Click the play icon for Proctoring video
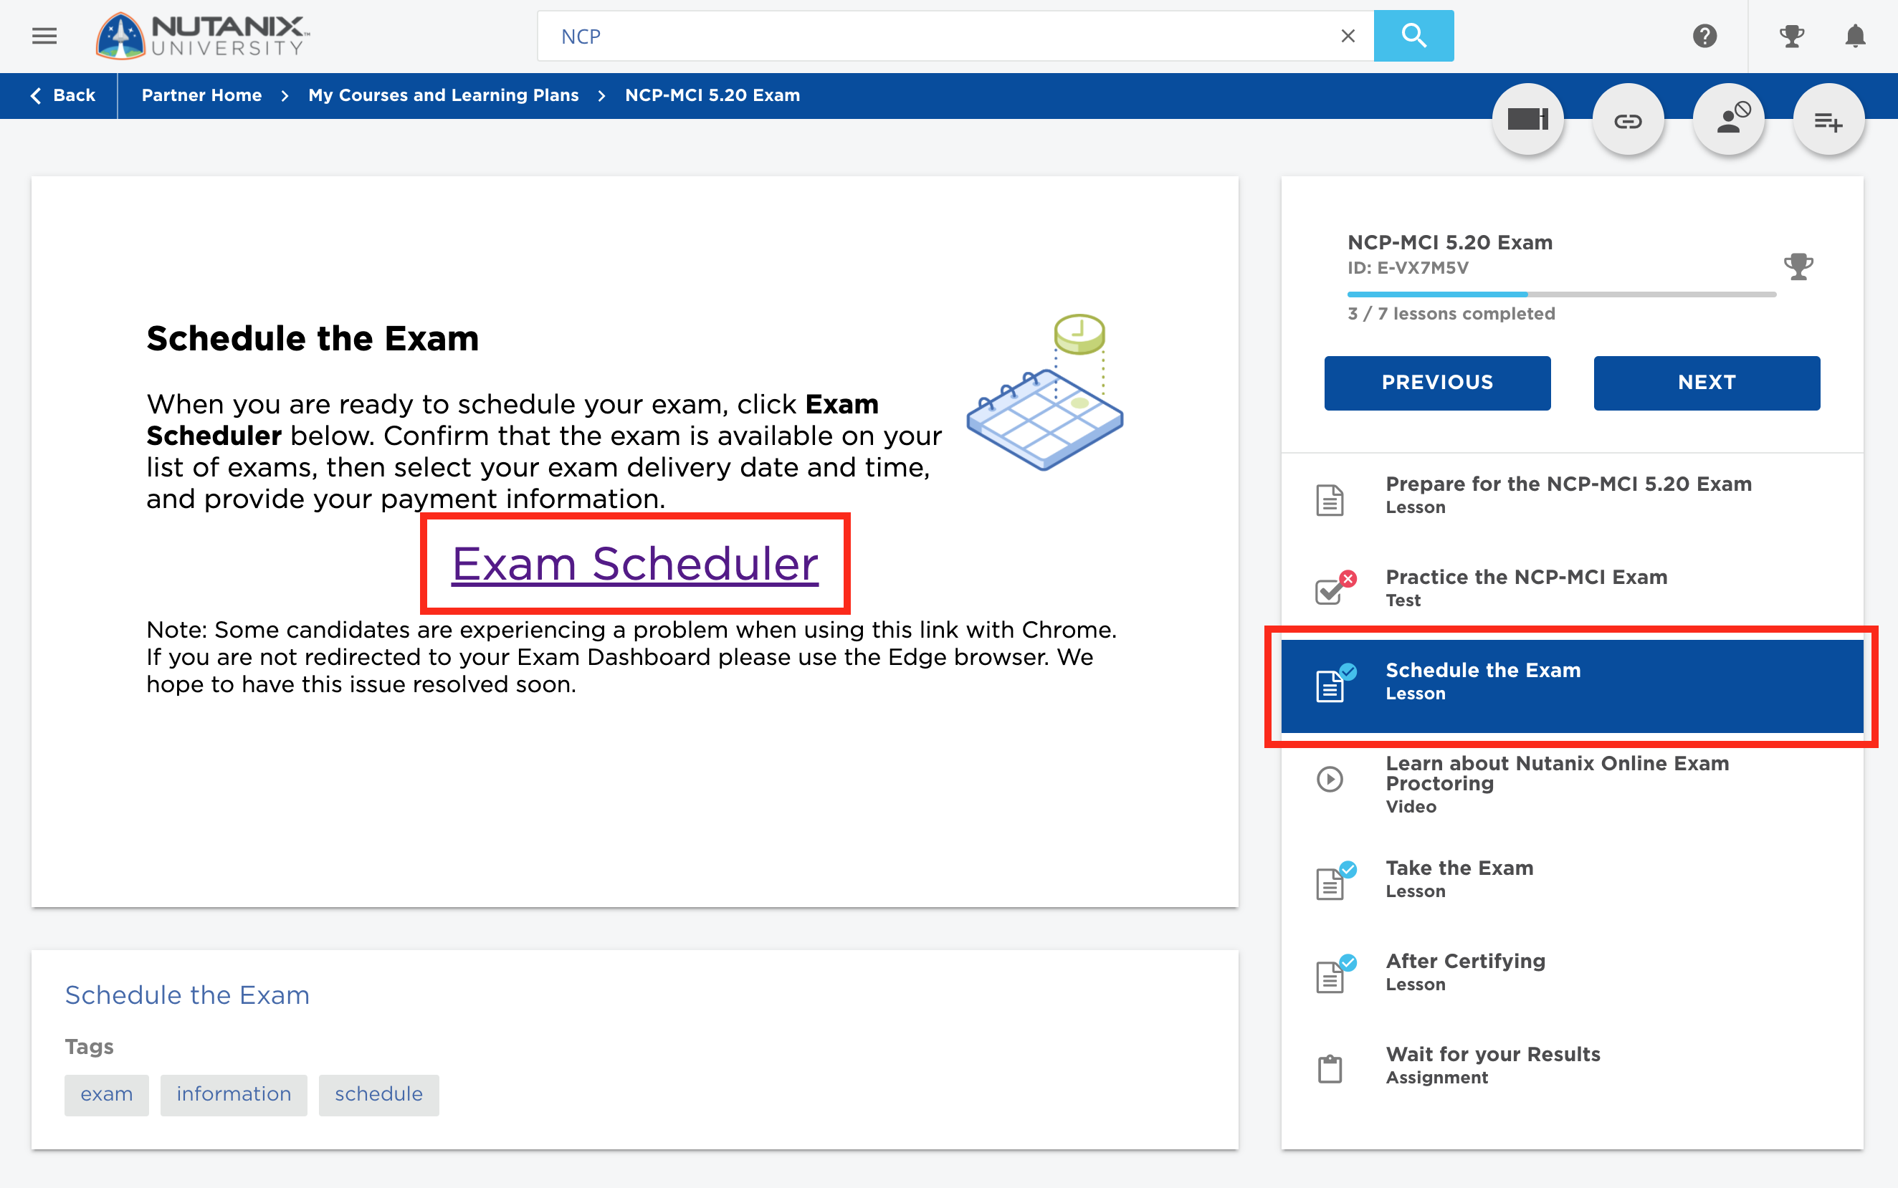This screenshot has width=1898, height=1188. click(1330, 780)
